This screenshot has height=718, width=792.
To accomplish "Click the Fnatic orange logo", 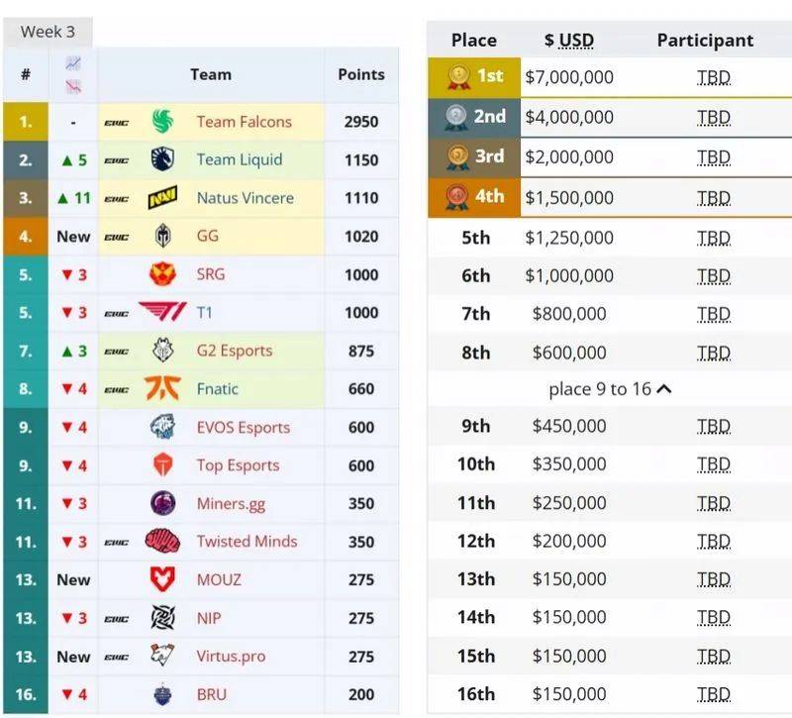I will pos(162,389).
